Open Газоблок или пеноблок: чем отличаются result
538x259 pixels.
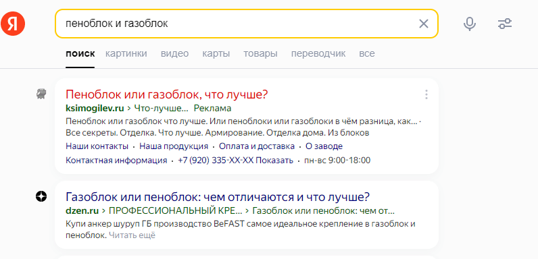[218, 197]
